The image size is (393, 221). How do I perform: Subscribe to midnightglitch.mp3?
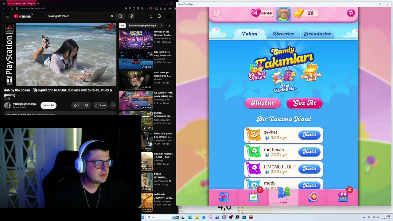coord(48,105)
